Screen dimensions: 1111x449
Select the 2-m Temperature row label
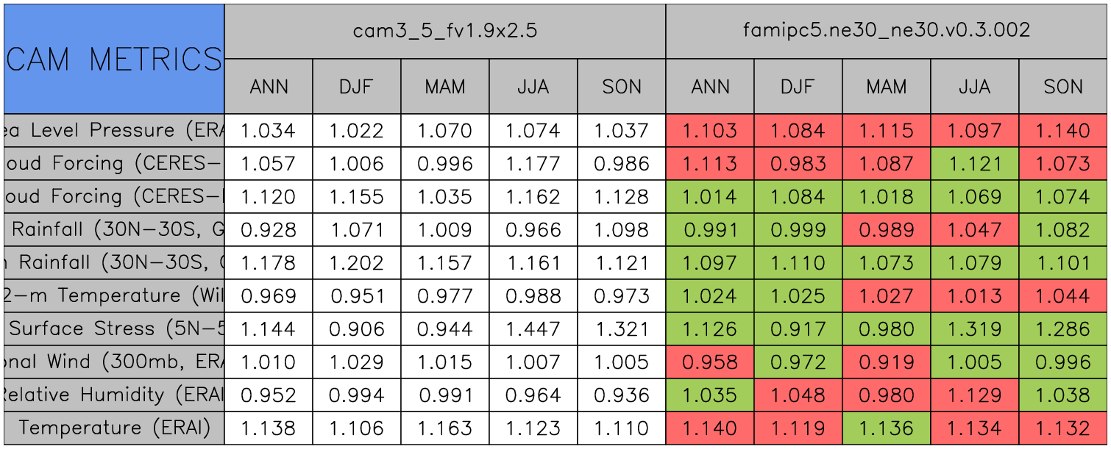114,296
